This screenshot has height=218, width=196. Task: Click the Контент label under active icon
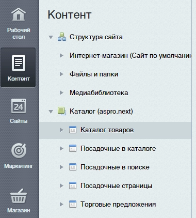19,79
